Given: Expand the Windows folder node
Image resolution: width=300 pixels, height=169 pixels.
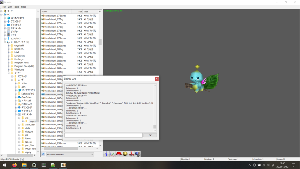Looking at the screenshot, I should 8,69.
